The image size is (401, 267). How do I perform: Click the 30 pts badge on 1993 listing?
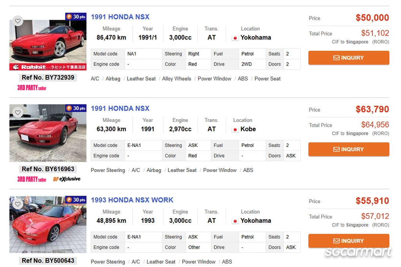point(76,200)
